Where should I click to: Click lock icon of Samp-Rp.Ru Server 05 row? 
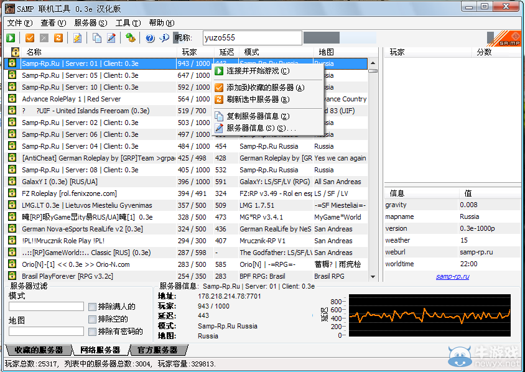(x=12, y=75)
